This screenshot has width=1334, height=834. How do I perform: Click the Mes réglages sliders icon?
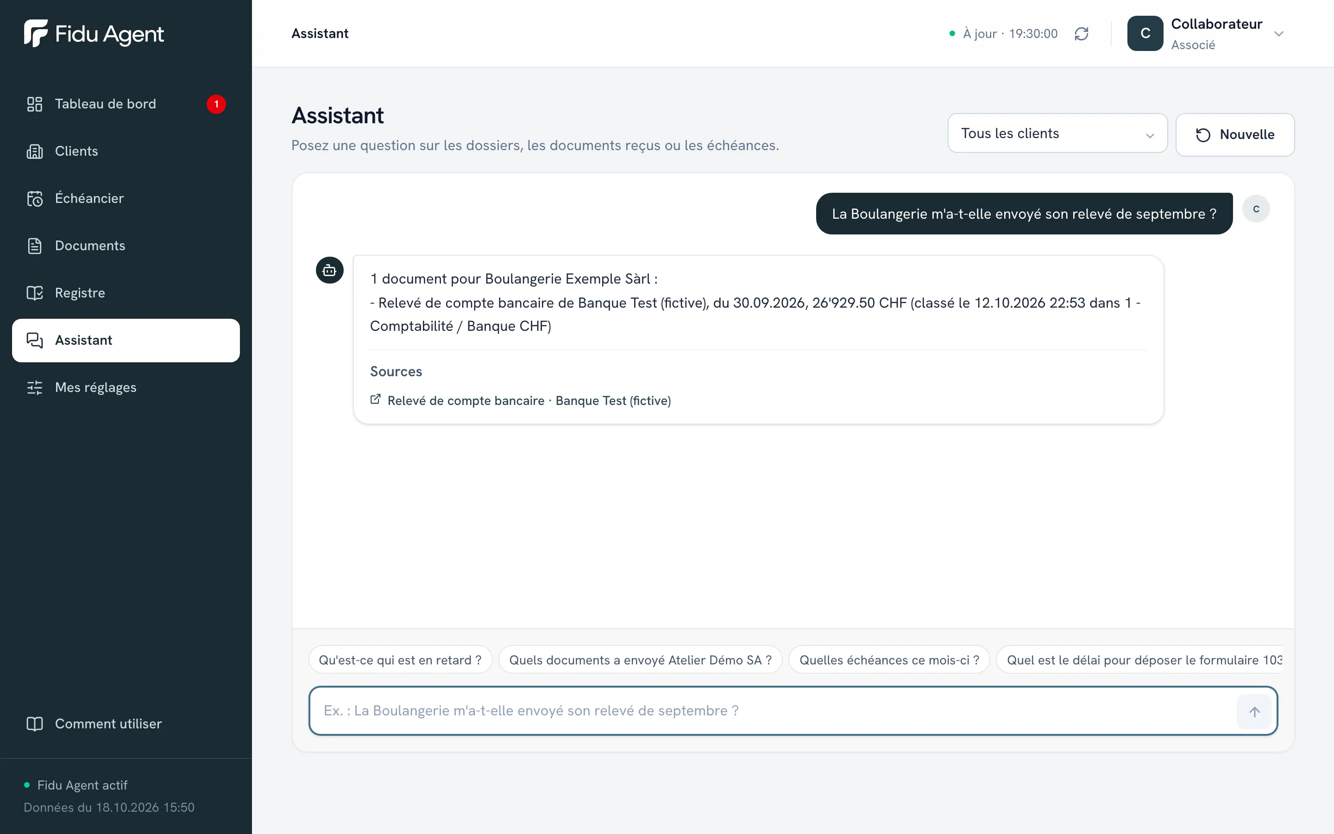point(35,387)
